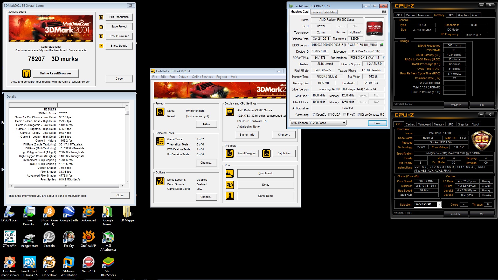Select Mainboard tab in lower CPU-Z window

424,124
